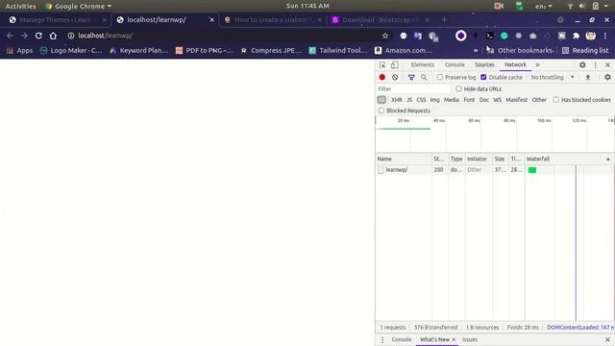Select the Network tab
Viewport: 615px width, 346px height.
pos(515,64)
